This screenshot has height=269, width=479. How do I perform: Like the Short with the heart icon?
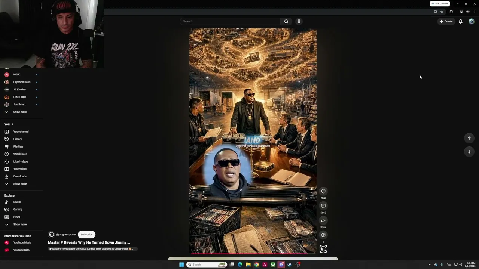point(323,191)
